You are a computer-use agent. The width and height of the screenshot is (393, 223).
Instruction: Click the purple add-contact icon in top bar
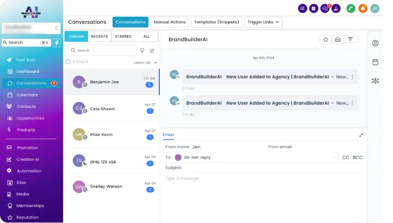336,9
